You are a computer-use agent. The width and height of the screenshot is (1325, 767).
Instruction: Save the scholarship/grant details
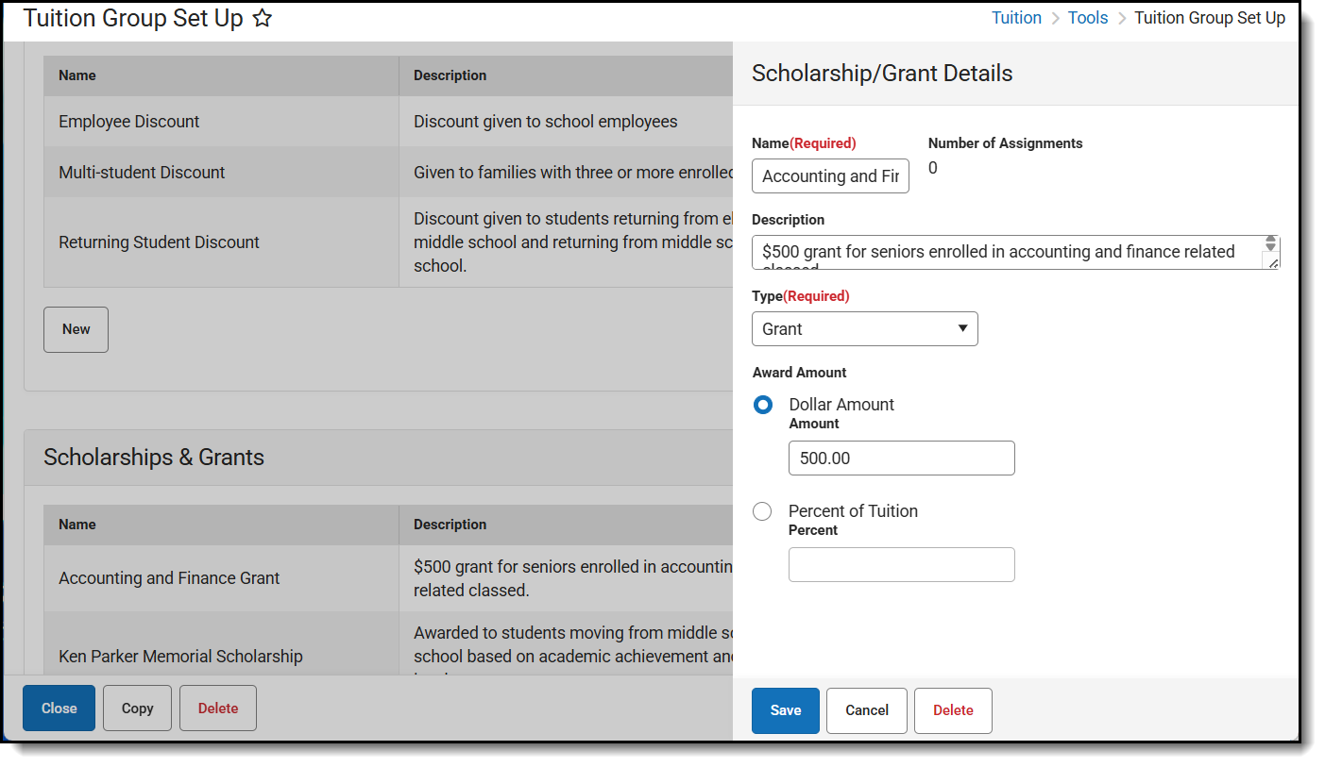785,710
